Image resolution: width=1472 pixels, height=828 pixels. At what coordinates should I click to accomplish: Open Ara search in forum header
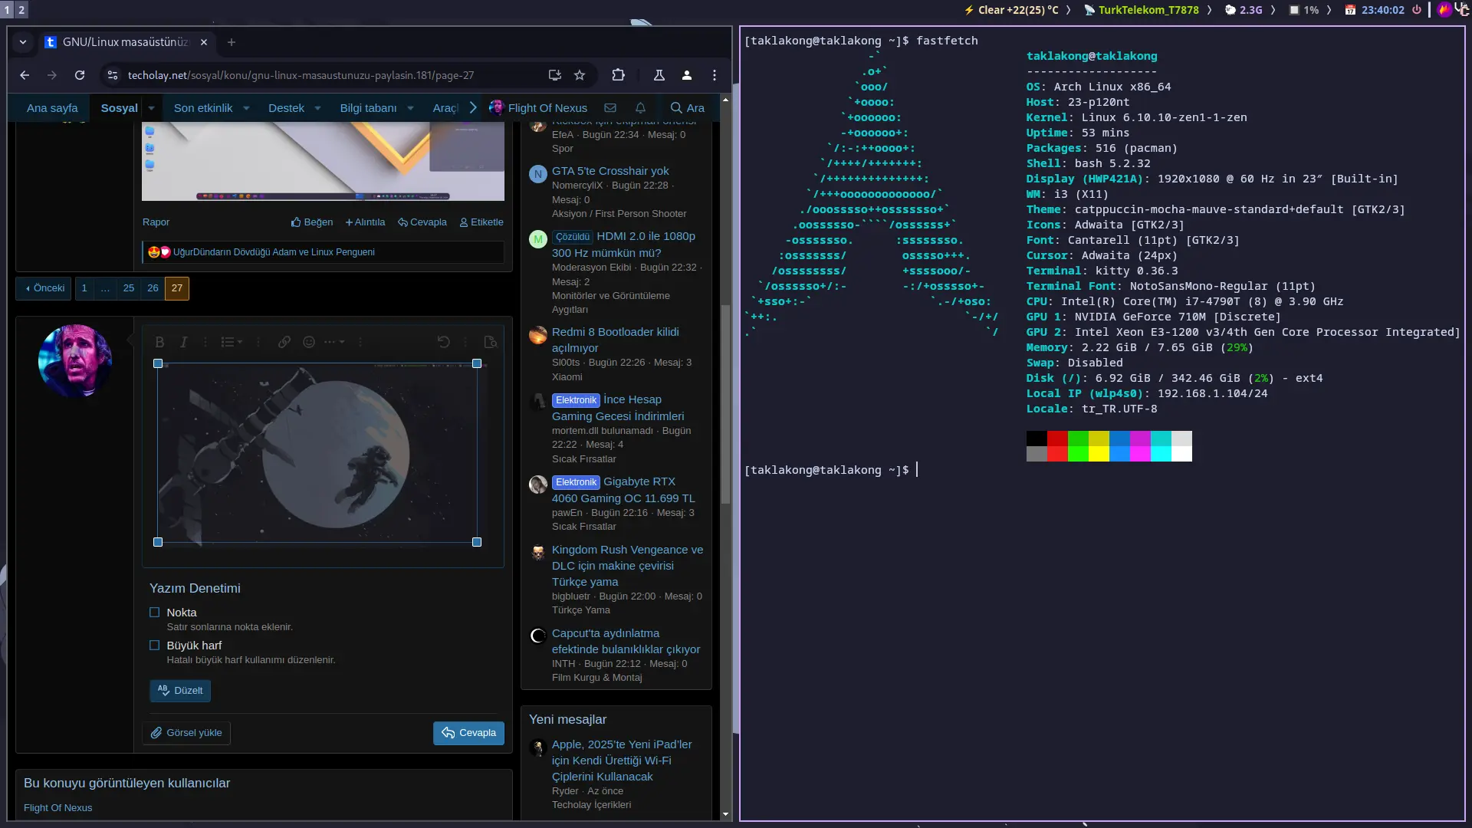[x=687, y=108]
